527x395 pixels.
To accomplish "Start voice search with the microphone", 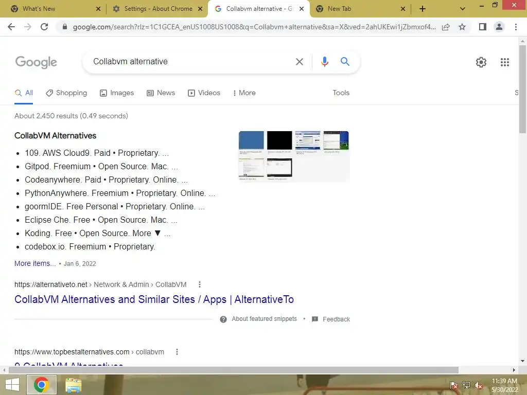I will 324,62.
